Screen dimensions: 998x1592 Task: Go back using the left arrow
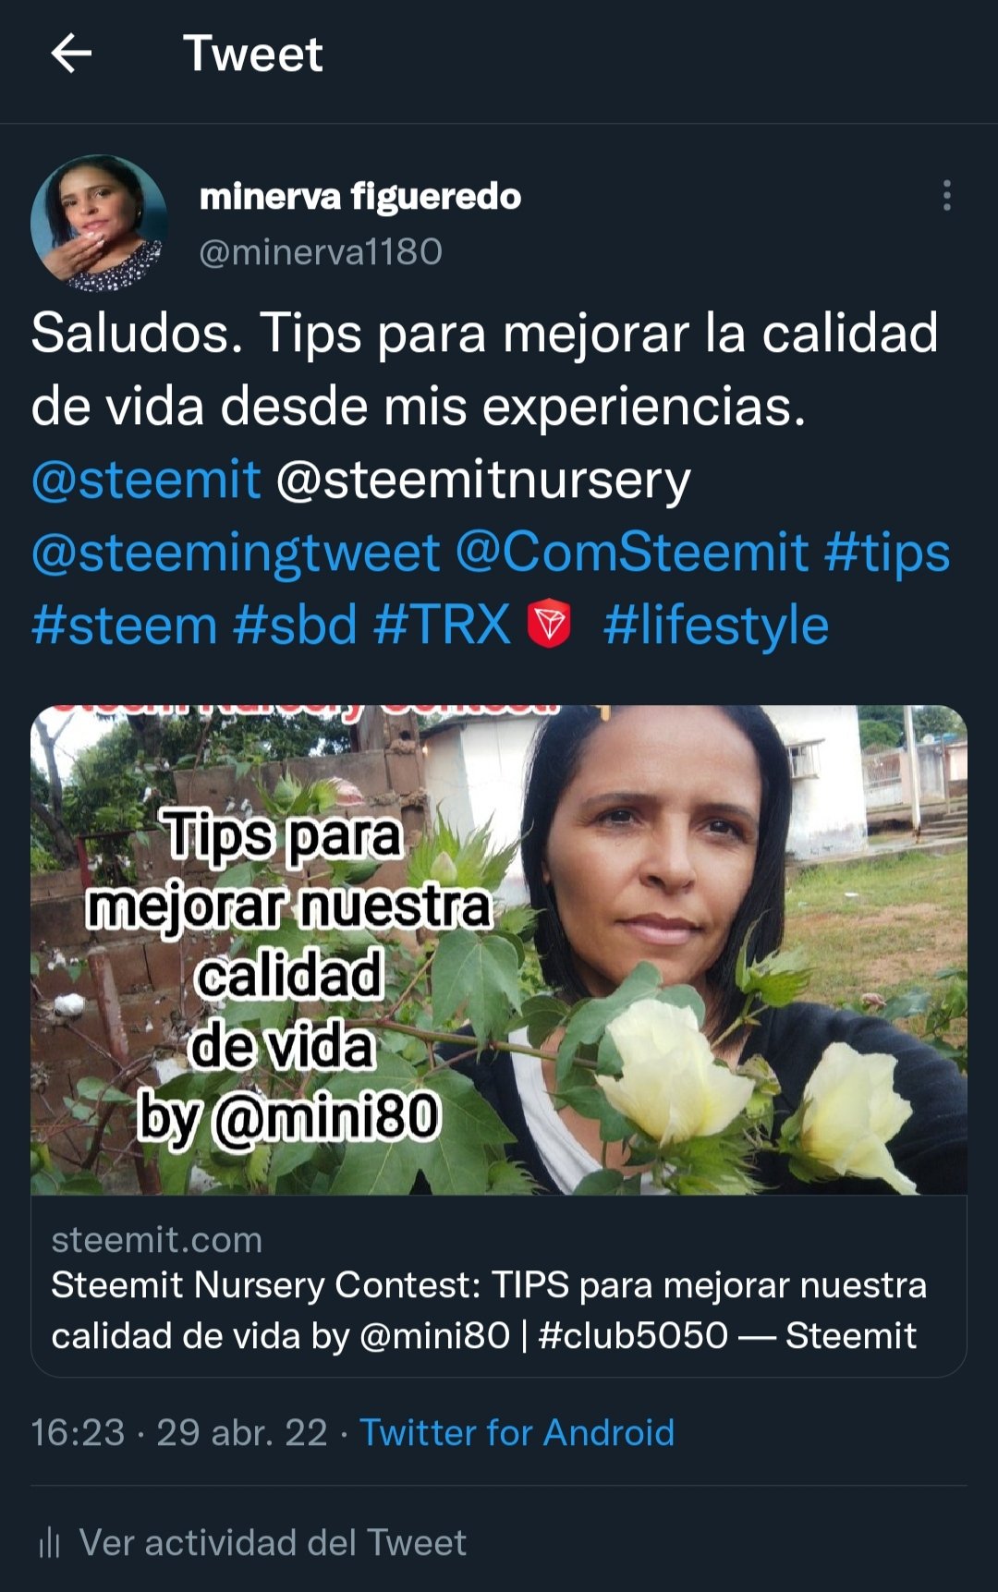(x=71, y=54)
